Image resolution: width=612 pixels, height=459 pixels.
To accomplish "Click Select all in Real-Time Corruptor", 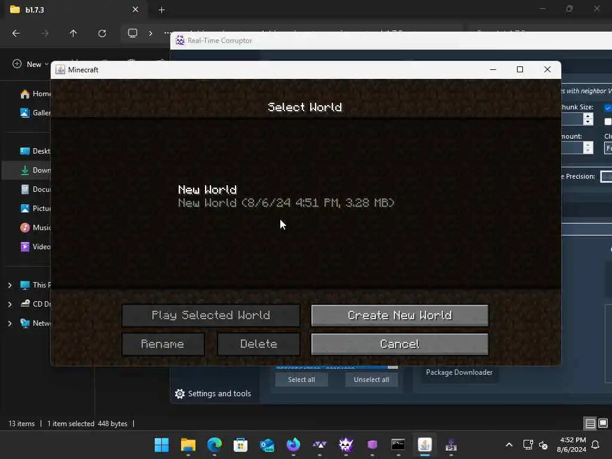I will tap(301, 380).
